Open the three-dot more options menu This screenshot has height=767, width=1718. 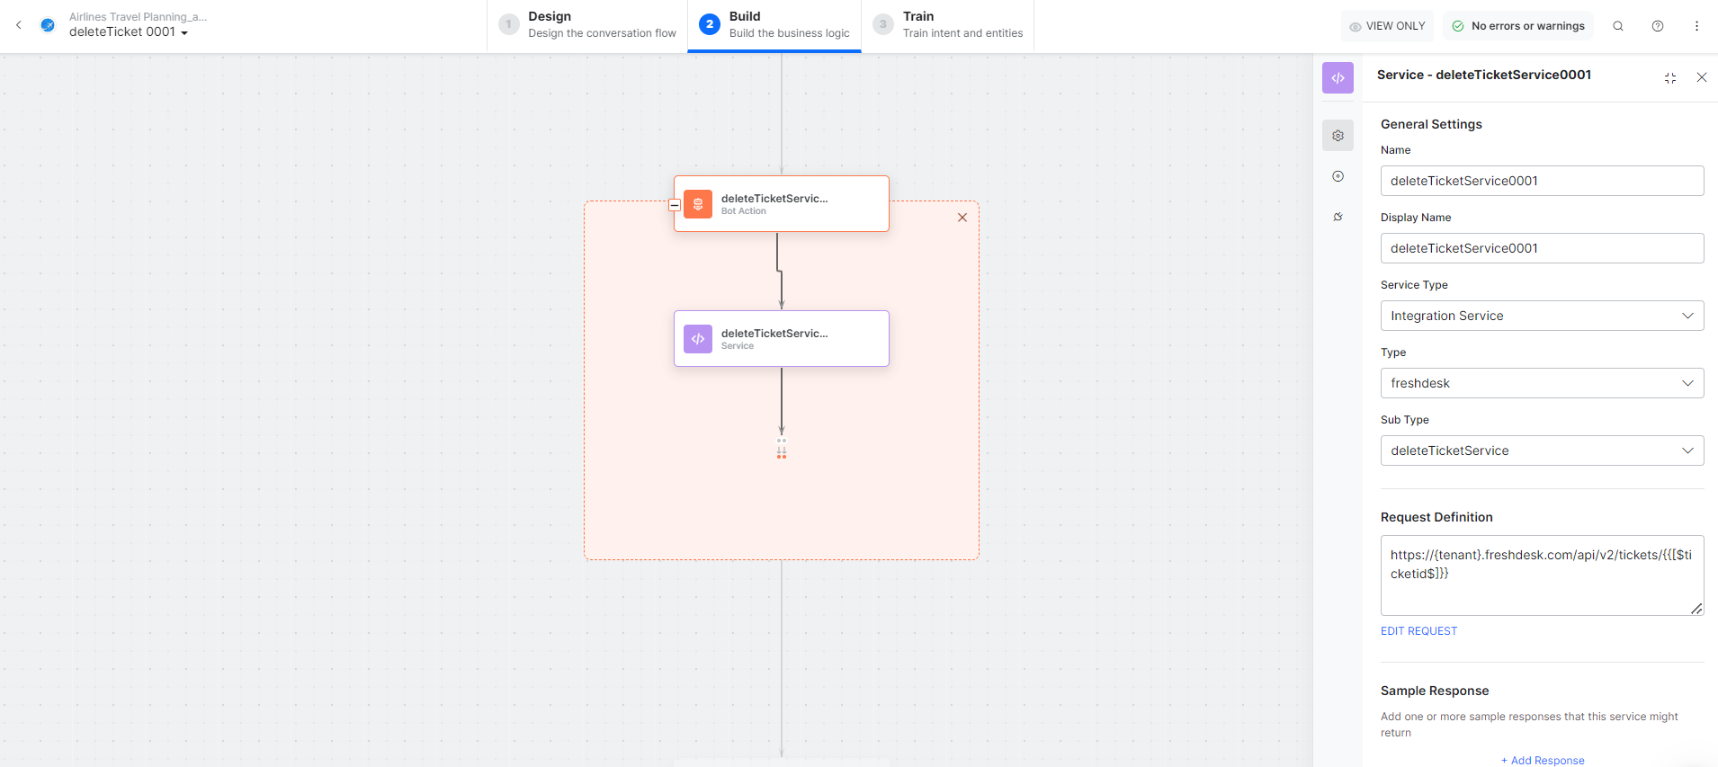click(1696, 26)
